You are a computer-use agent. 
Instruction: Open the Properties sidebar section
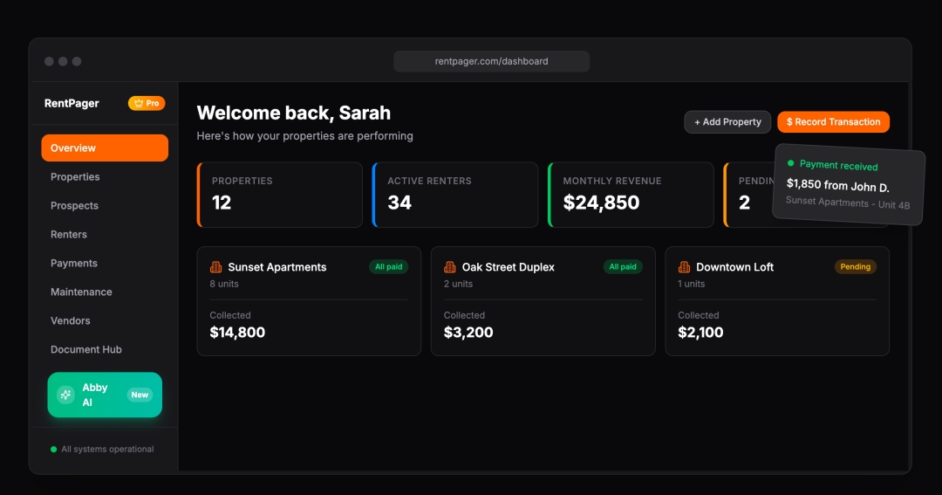(x=75, y=176)
